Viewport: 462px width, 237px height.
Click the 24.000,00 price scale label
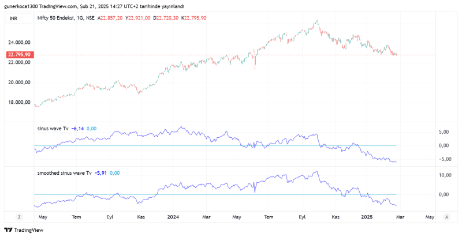pyautogui.click(x=19, y=43)
